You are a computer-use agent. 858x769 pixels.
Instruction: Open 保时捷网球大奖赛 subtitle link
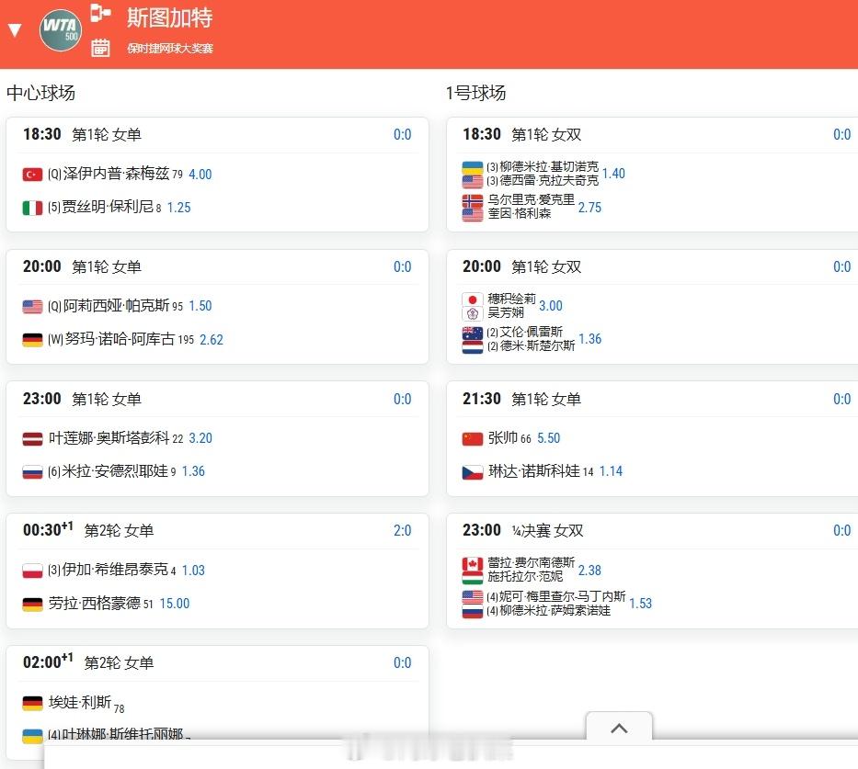tap(169, 48)
